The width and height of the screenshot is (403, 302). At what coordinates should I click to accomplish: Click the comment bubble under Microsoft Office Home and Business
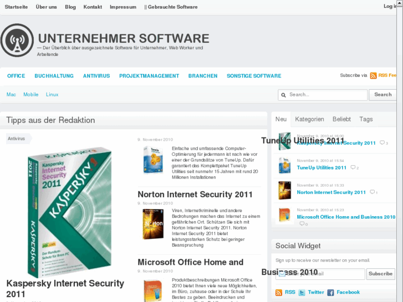coord(302,224)
